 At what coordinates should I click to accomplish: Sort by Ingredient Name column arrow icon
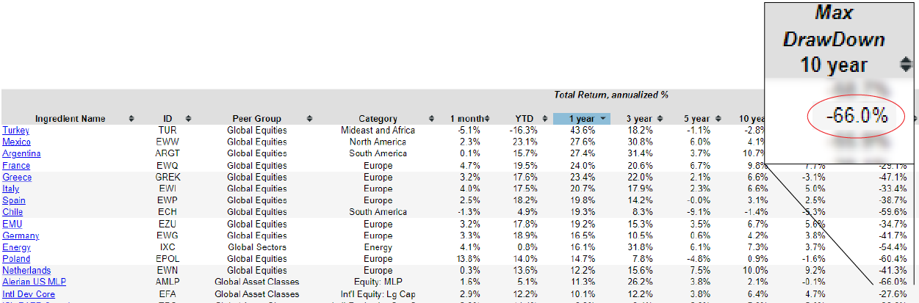131,119
